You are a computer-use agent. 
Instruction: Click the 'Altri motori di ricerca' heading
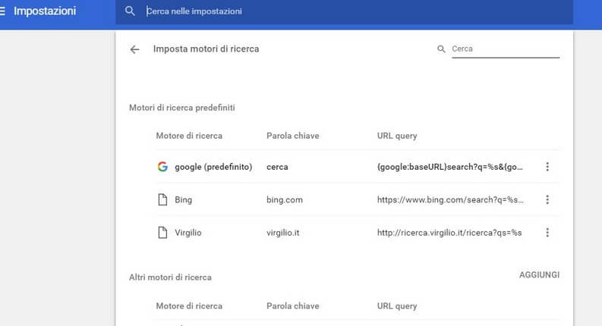(170, 277)
